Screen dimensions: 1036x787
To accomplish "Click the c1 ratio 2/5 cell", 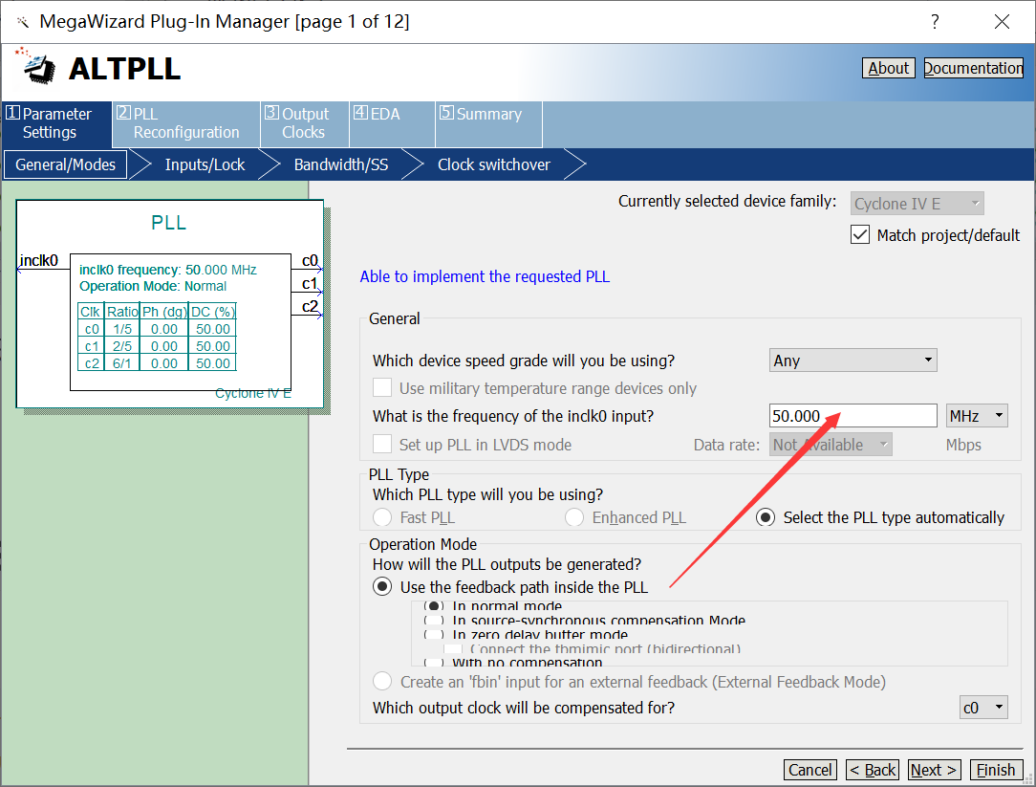I will (122, 346).
